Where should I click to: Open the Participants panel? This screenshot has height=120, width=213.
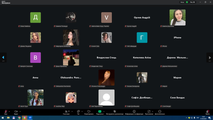click(66, 111)
